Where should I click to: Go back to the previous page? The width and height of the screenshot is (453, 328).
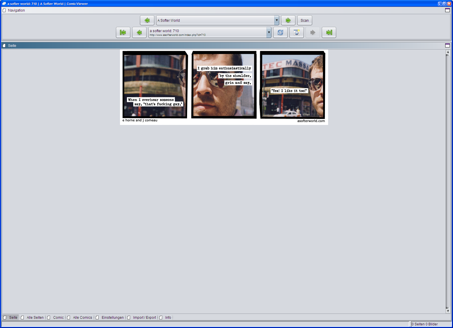pyautogui.click(x=139, y=32)
